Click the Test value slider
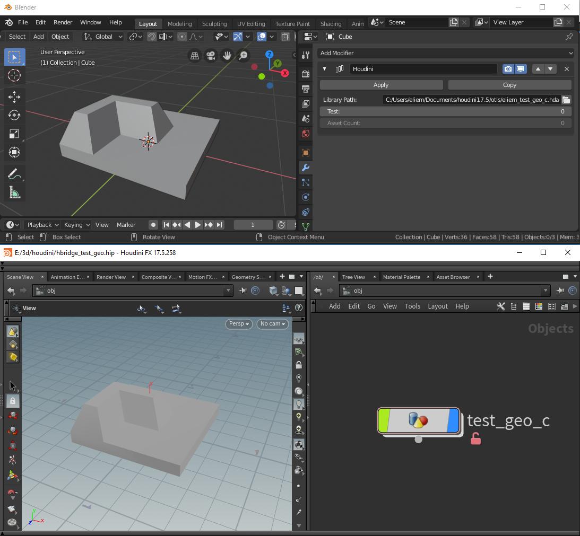The image size is (580, 536). pos(445,111)
